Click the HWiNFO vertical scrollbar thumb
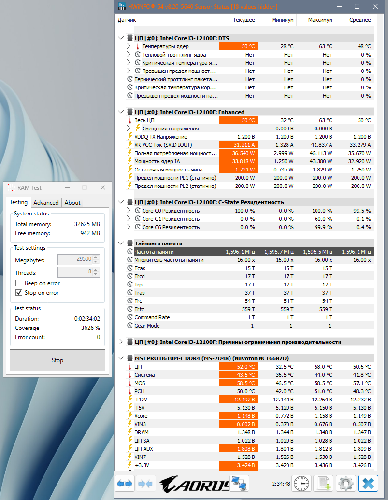The image size is (388, 500). coord(380,194)
